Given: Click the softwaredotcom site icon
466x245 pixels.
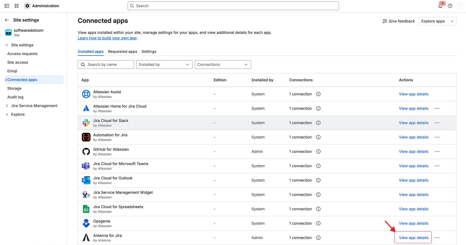Looking at the screenshot, I should 8,33.
